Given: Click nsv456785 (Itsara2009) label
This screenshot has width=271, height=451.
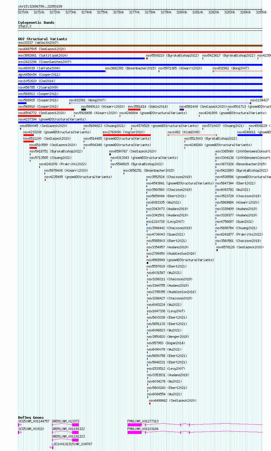Looking at the screenshot, I should (x=38, y=87).
